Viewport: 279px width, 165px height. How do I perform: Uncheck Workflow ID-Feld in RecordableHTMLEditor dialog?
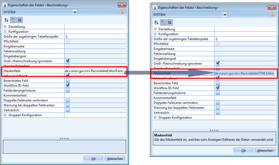click(218, 88)
